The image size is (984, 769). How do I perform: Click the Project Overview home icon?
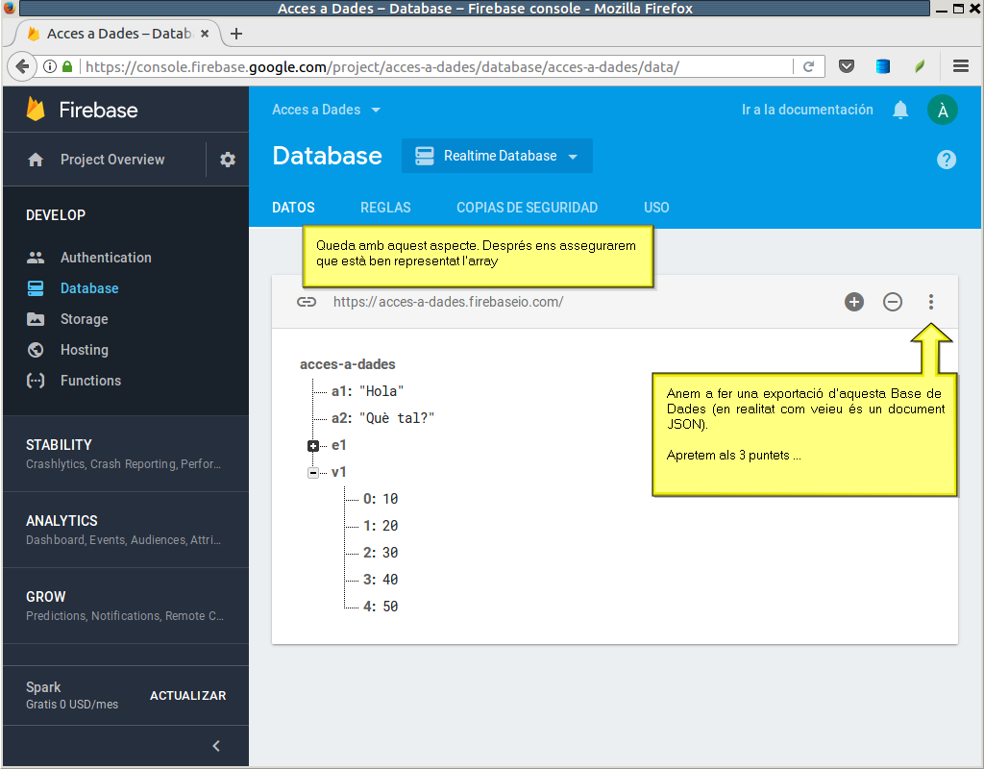36,160
